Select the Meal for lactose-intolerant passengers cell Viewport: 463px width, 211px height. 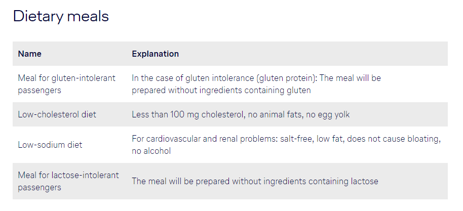68,181
